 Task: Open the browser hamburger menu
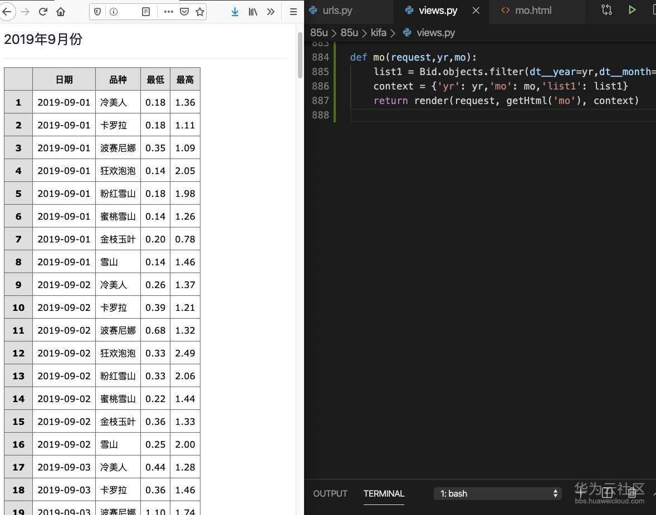pos(293,12)
